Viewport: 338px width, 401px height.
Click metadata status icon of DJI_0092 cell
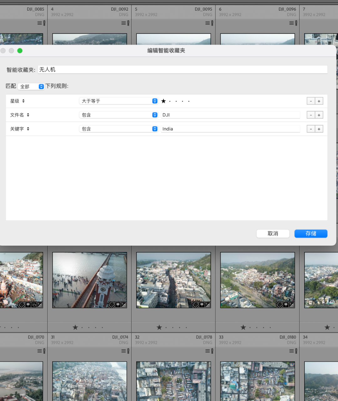click(x=125, y=23)
